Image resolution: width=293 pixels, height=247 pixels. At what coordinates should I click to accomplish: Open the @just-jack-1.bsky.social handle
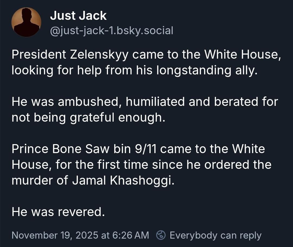pyautogui.click(x=112, y=31)
